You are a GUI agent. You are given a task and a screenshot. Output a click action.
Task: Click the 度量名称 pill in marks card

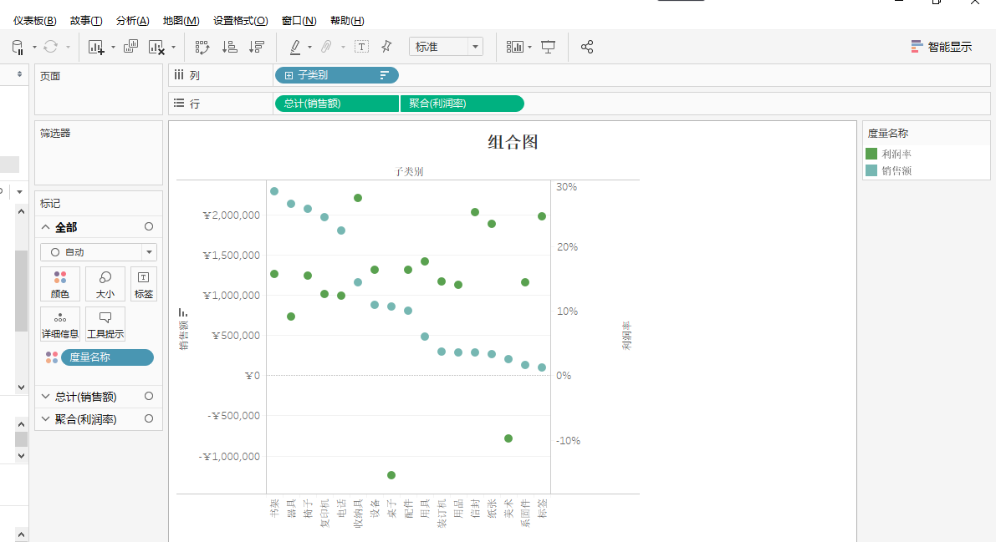pyautogui.click(x=107, y=357)
